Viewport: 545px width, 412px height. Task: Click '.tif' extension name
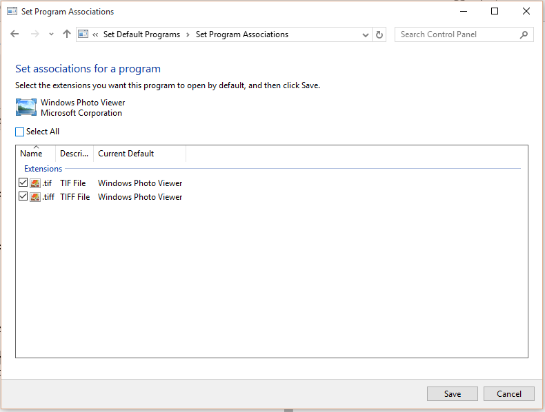coord(47,183)
